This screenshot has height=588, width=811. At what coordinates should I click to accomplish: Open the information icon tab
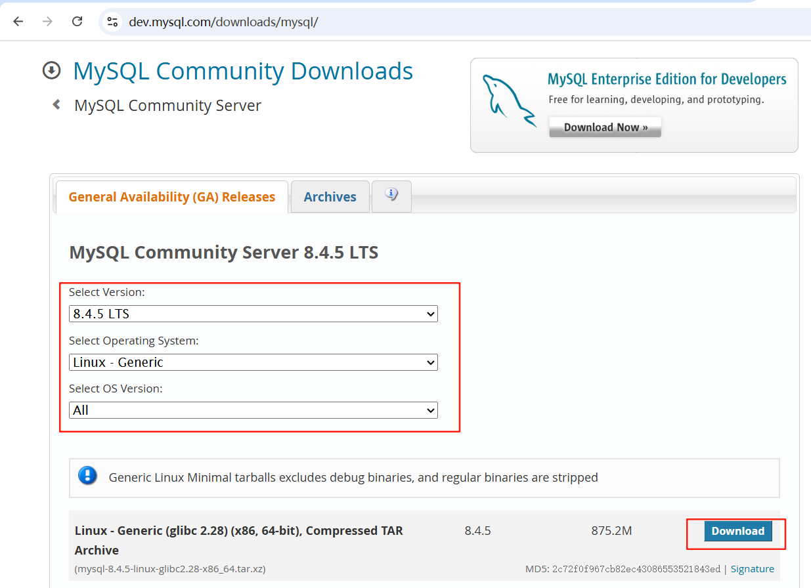click(x=391, y=196)
